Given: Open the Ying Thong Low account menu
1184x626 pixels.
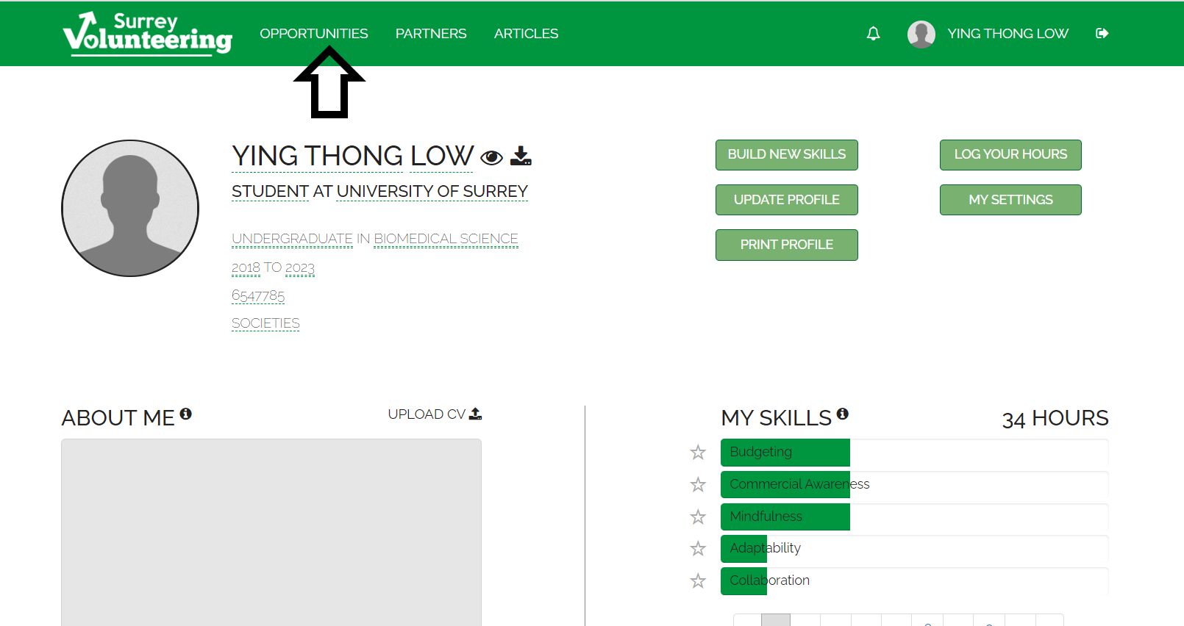Looking at the screenshot, I should pyautogui.click(x=1008, y=34).
